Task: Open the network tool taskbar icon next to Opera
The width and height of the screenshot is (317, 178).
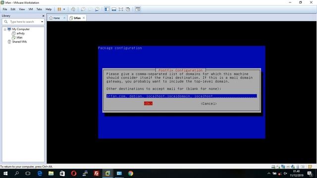Action: pyautogui.click(x=85, y=174)
